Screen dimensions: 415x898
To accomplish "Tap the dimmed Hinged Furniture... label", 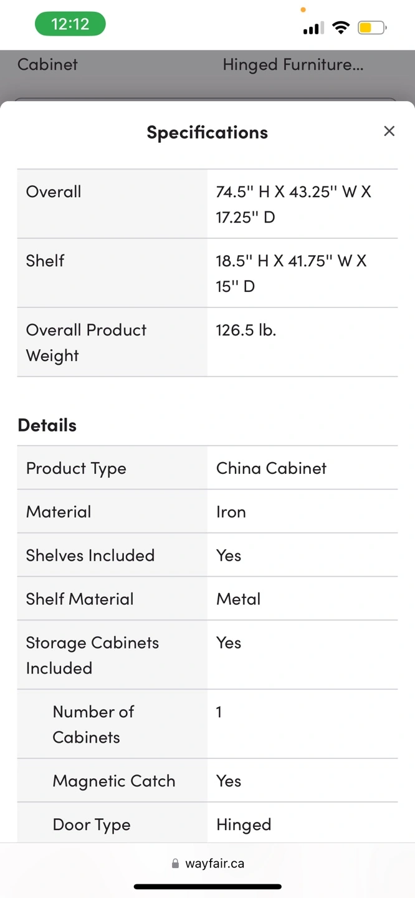I will [293, 64].
